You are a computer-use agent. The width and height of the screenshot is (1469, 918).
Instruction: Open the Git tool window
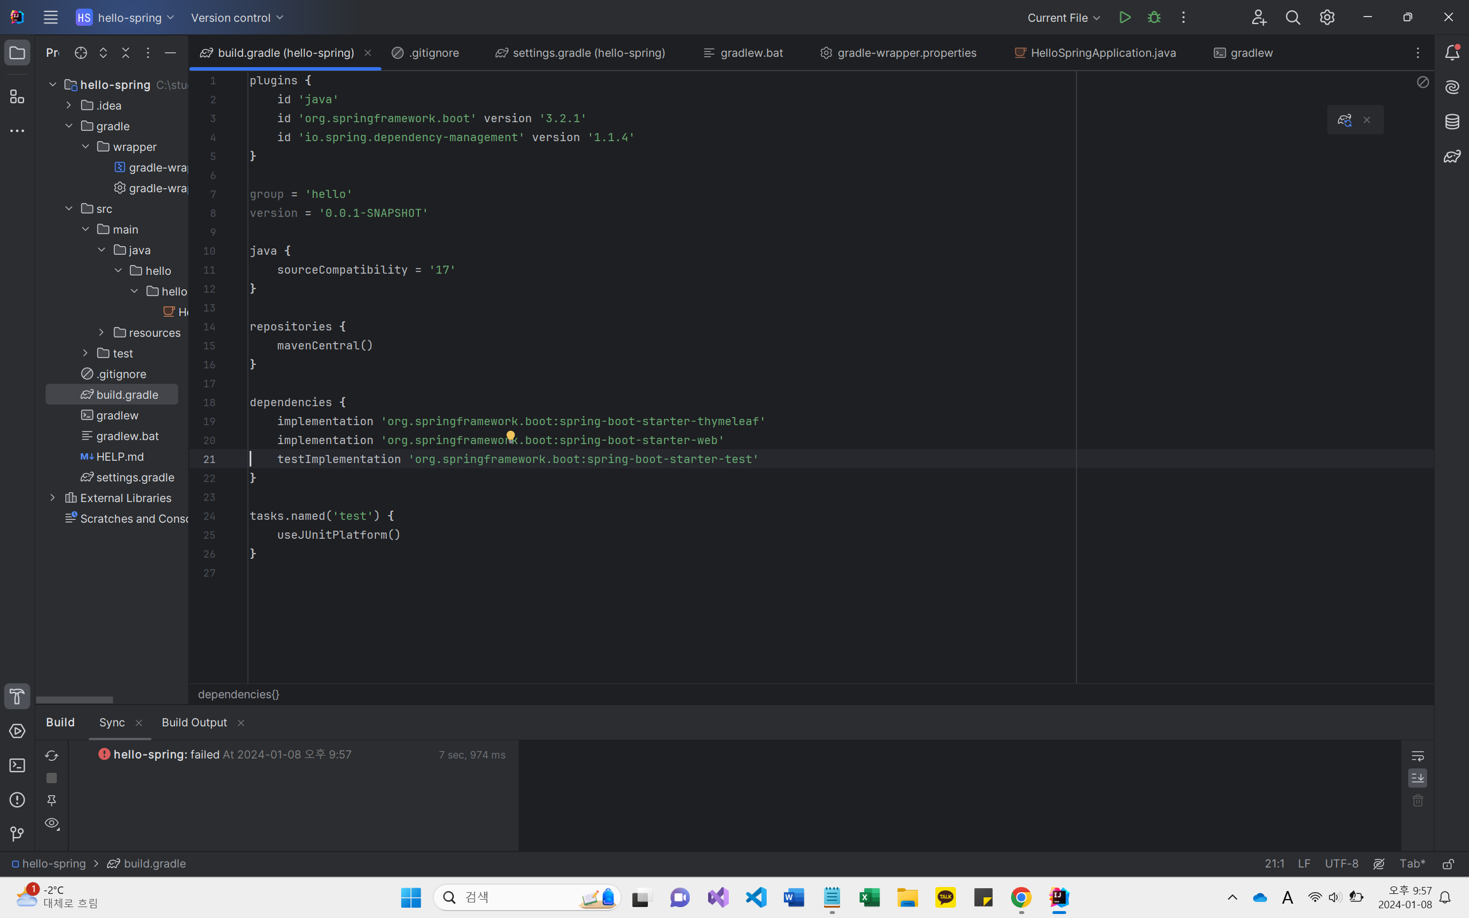pos(17,834)
